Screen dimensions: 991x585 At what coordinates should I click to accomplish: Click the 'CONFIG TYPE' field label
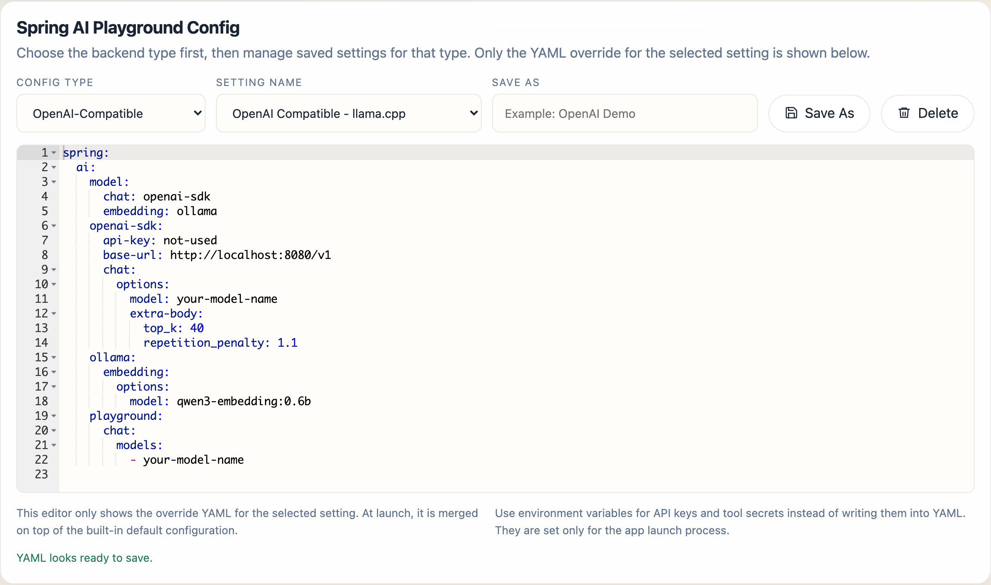[x=55, y=83]
